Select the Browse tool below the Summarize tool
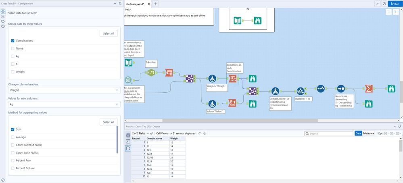Viewport: 403px width, 183px height. [x=369, y=104]
